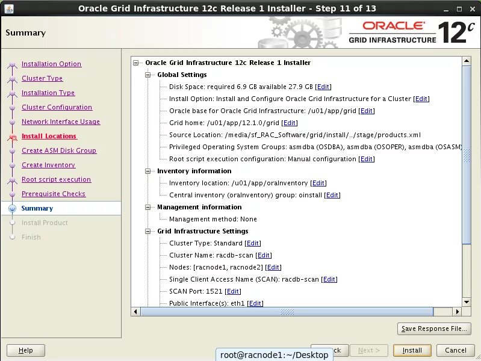Click the horizontal scrollbar left arrow
Image resolution: width=481 pixels, height=361 pixels.
click(x=135, y=312)
